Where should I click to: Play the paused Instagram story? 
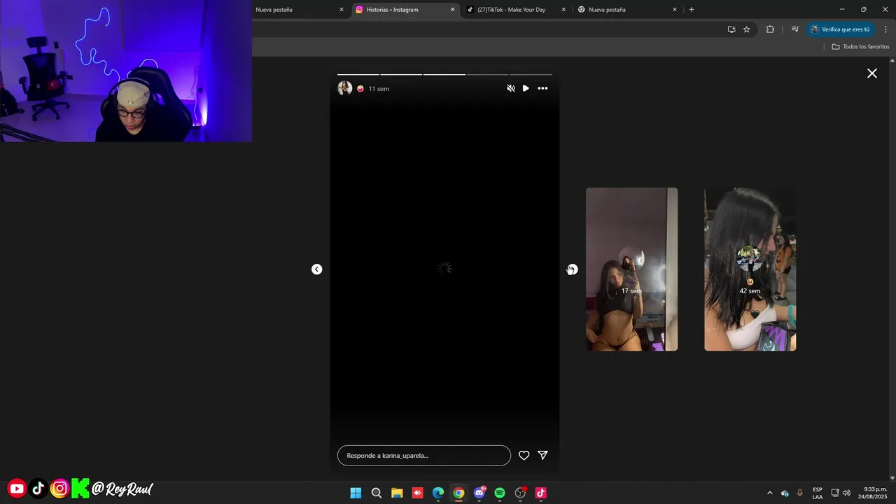526,88
